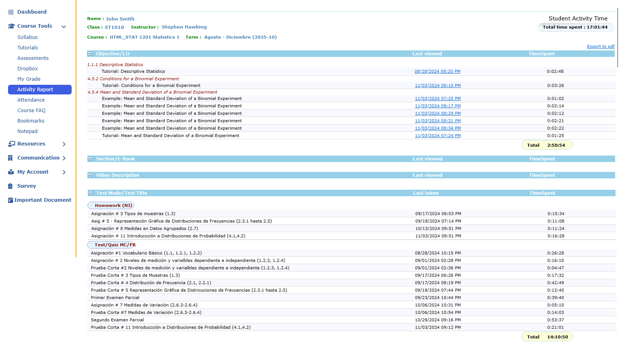630x346 pixels.
Task: Collapse the Video Description section
Action: click(90, 175)
